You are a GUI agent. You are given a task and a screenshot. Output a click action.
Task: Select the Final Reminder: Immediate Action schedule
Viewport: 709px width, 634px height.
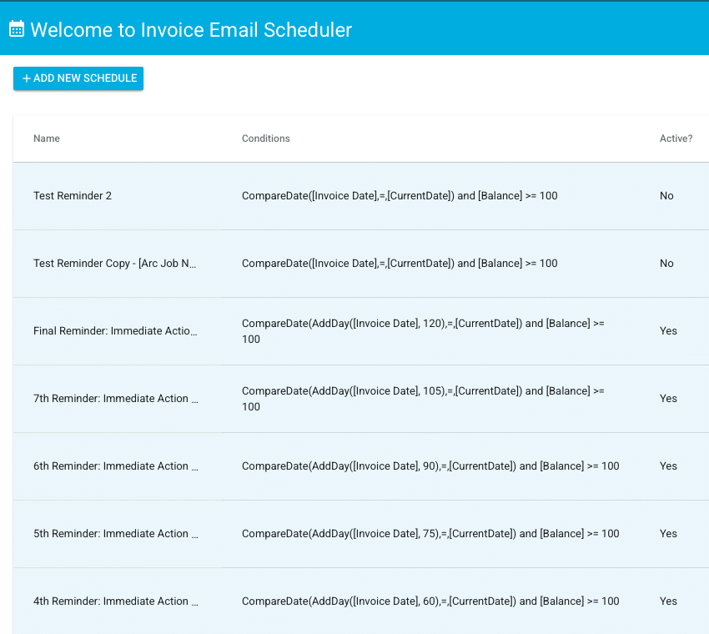tap(114, 330)
